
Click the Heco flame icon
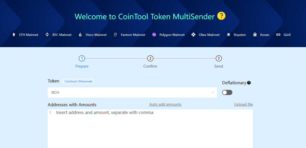pos(80,35)
